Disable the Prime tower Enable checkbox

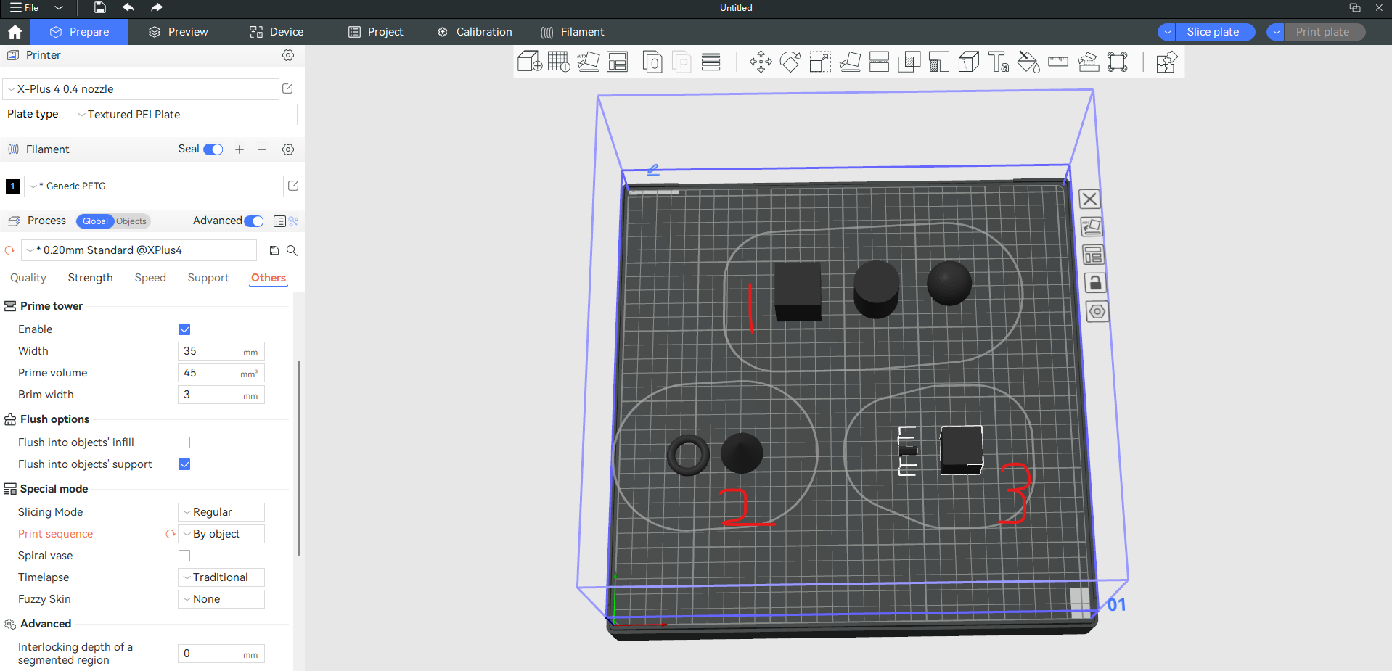[184, 329]
